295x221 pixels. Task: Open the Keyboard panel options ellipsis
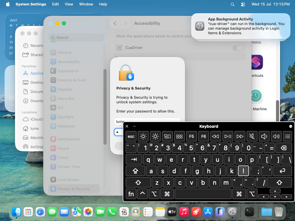click(x=290, y=126)
